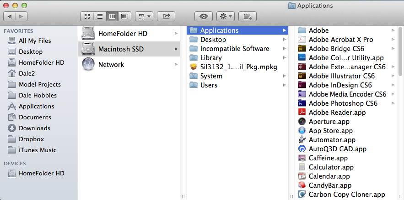Create a new folder from toolbar
The image size is (404, 200).
248,17
